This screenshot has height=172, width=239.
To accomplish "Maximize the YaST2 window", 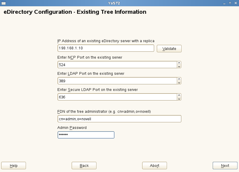I will [230, 3].
